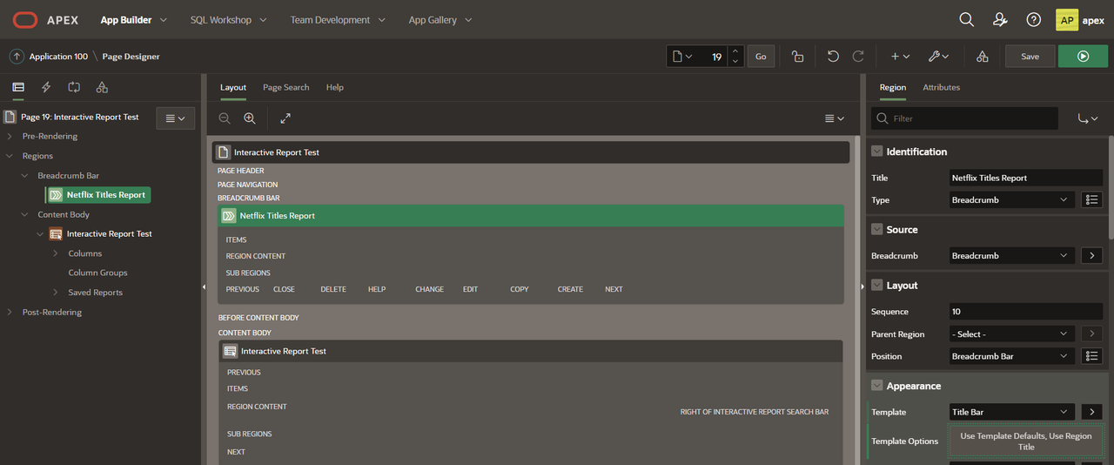Image resolution: width=1114 pixels, height=465 pixels.
Task: Open the apex user account menu
Action: [1080, 19]
